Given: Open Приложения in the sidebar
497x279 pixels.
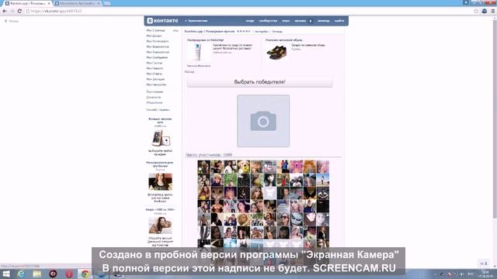Looking at the screenshot, I should pyautogui.click(x=155, y=91).
